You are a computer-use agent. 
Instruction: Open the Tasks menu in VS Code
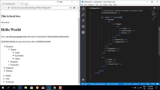[110, 5]
